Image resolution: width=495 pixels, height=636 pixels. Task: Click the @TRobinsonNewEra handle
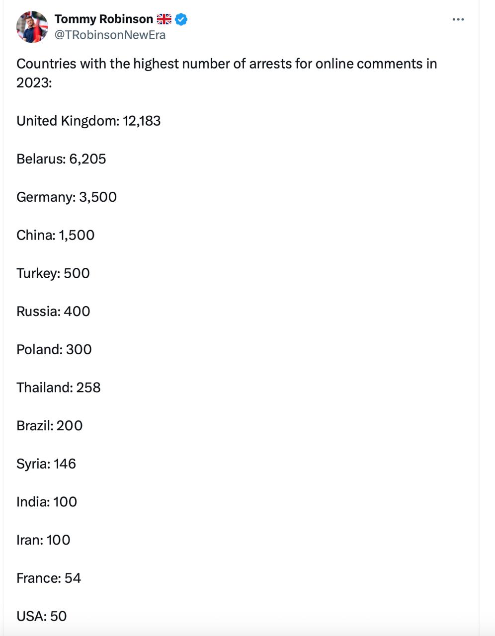(110, 35)
